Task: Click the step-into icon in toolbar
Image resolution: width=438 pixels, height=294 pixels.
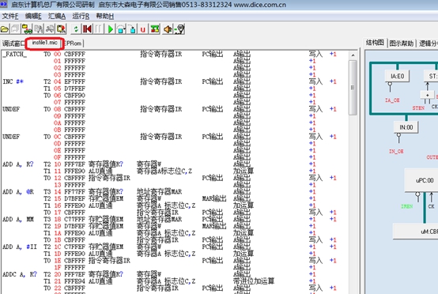Action: (x=132, y=29)
